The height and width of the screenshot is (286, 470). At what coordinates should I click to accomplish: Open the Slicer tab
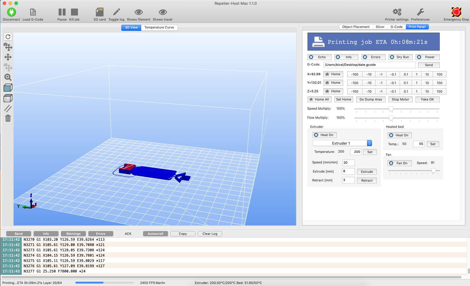(x=380, y=27)
